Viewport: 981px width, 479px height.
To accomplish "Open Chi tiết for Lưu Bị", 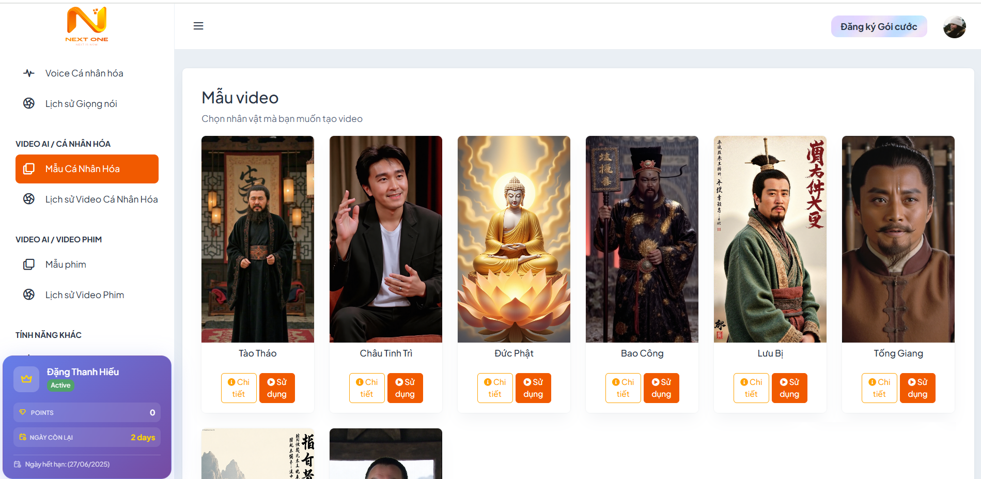I will click(751, 388).
